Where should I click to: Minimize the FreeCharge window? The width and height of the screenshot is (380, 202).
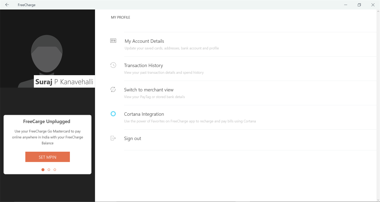346,5
